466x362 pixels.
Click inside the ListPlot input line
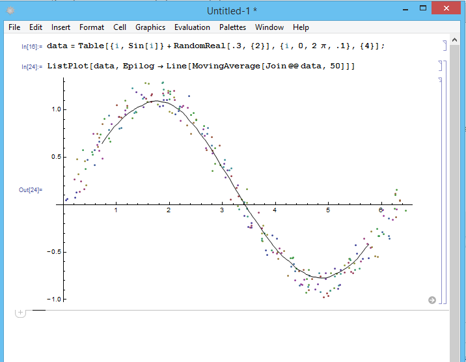(x=201, y=66)
